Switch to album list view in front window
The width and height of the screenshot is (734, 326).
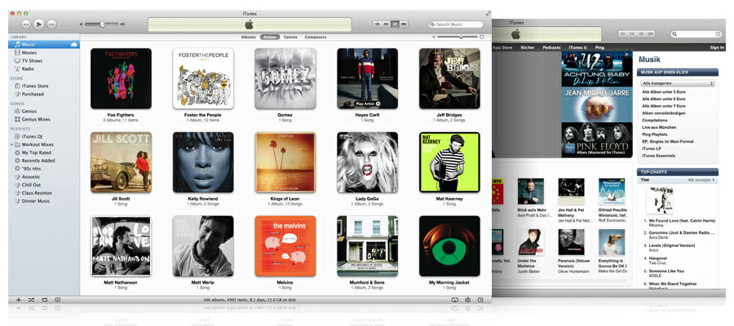pyautogui.click(x=387, y=24)
